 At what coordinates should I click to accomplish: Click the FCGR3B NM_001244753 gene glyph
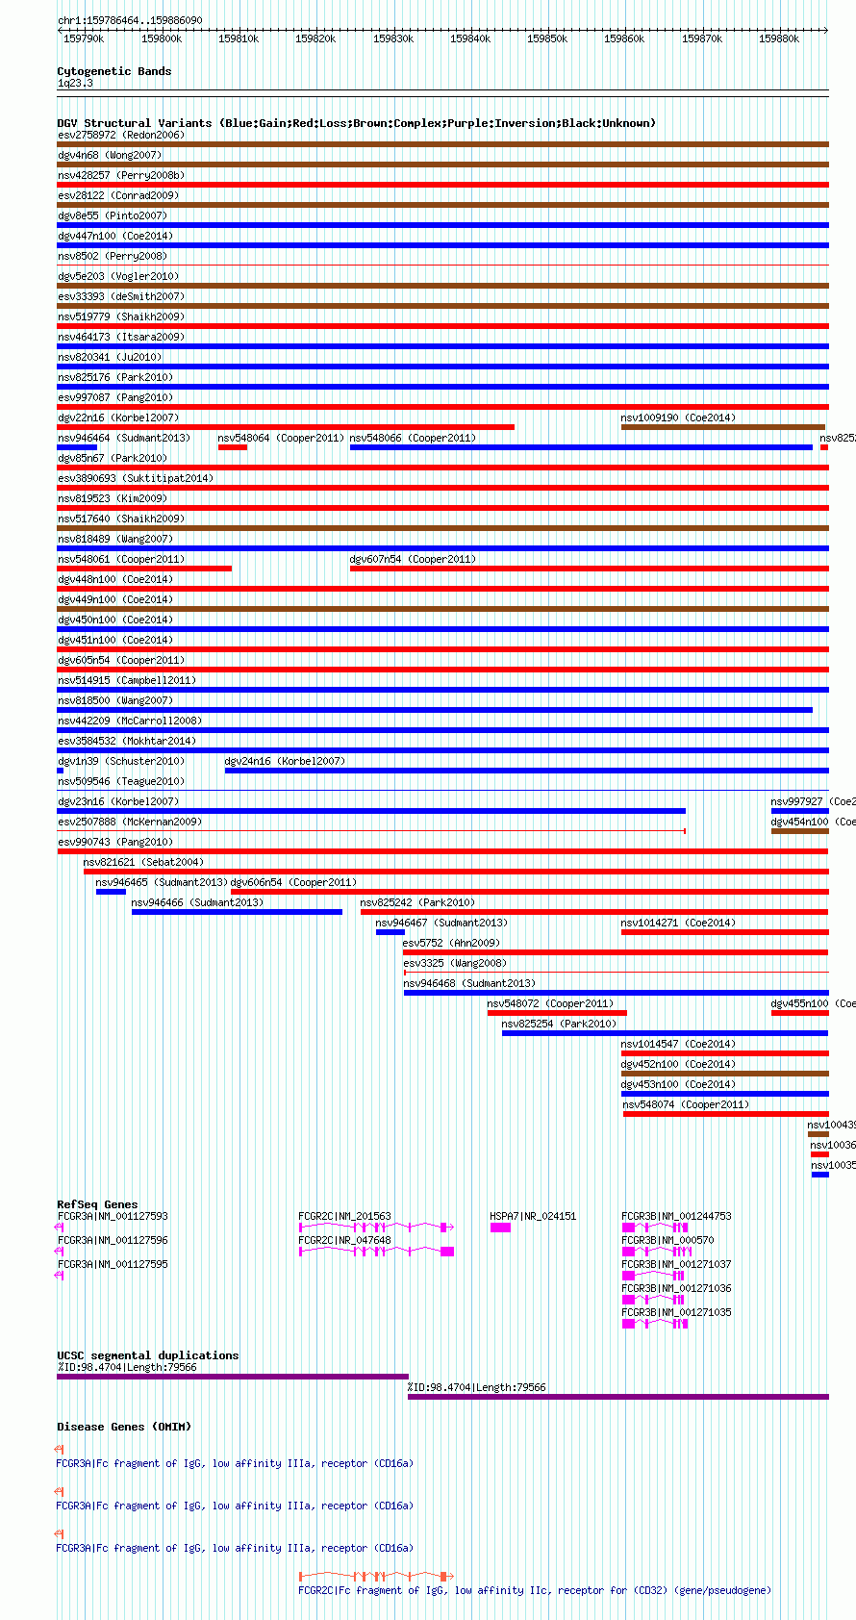pyautogui.click(x=655, y=1228)
